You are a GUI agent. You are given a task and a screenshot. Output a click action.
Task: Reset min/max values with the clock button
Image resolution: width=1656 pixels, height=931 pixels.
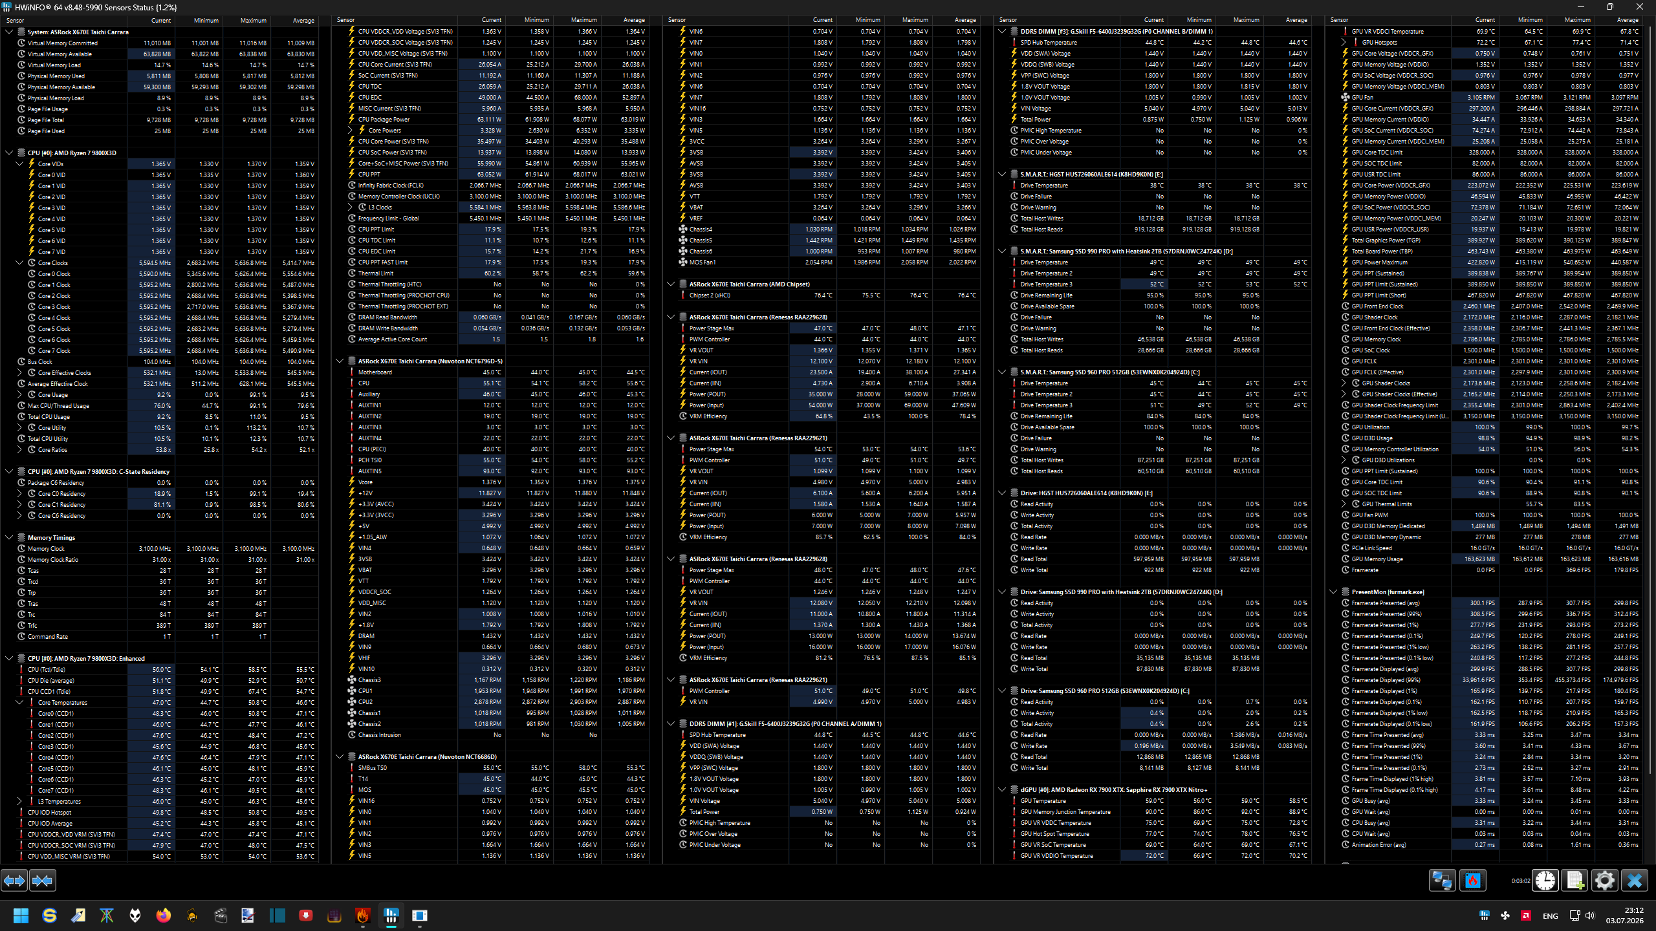point(1545,880)
